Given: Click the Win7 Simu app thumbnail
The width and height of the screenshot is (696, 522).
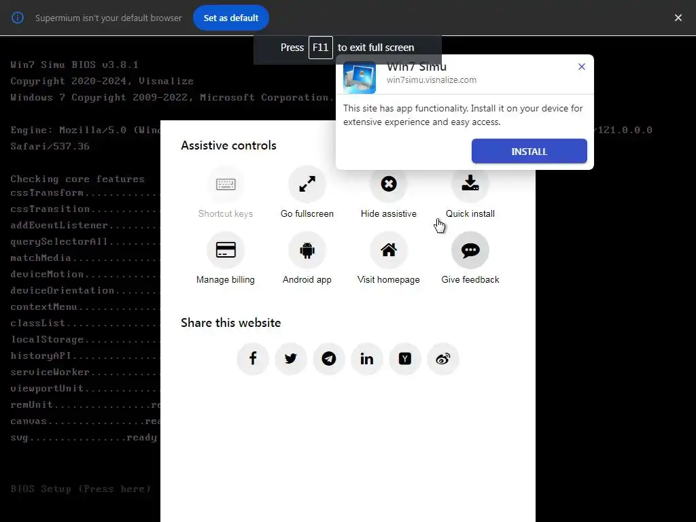Looking at the screenshot, I should [360, 77].
